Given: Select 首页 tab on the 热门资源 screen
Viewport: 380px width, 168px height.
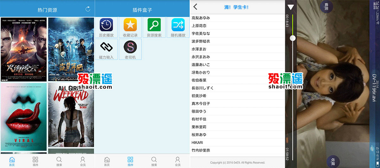Looking at the screenshot, I should [x=12, y=161].
